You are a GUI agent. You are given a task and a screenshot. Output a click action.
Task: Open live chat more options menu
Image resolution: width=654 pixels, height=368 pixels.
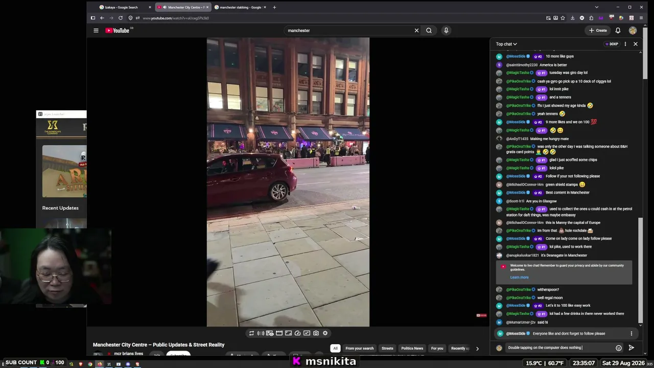point(625,44)
